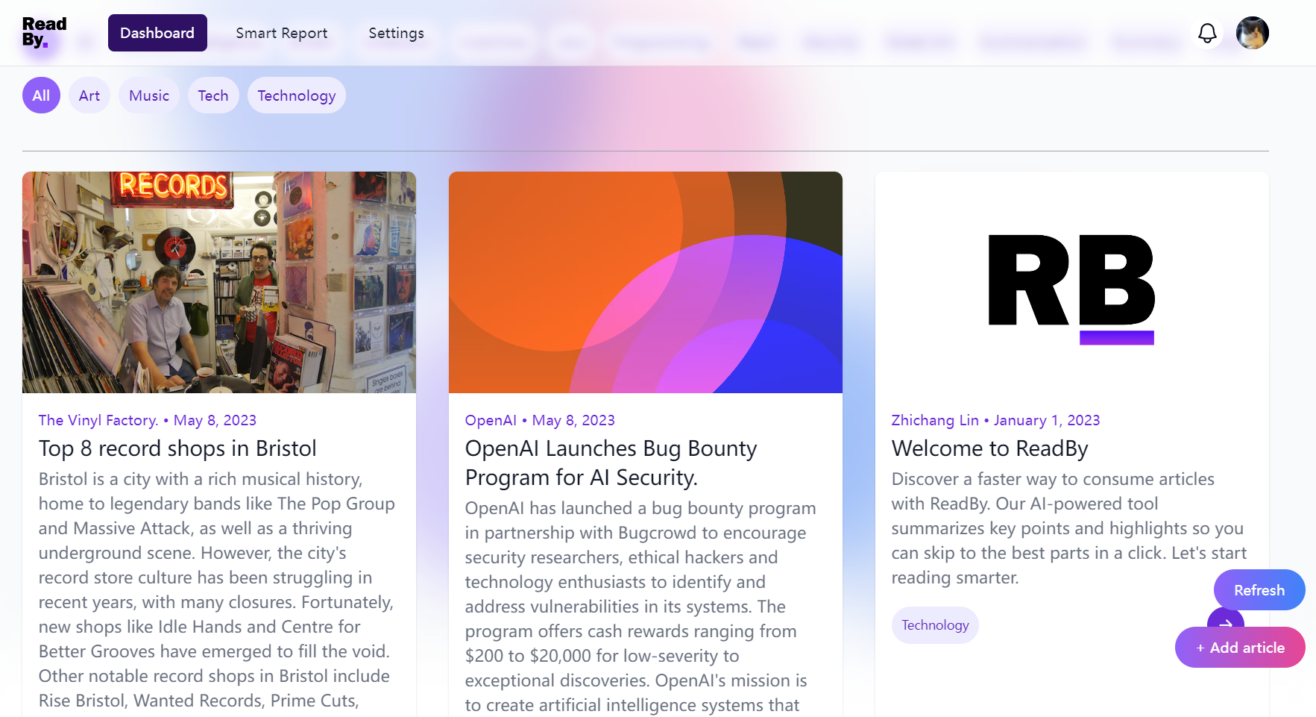Screen dimensions: 1316x717
Task: Open 'OpenAI Launches Bug Bounty Program' title
Action: click(x=611, y=463)
